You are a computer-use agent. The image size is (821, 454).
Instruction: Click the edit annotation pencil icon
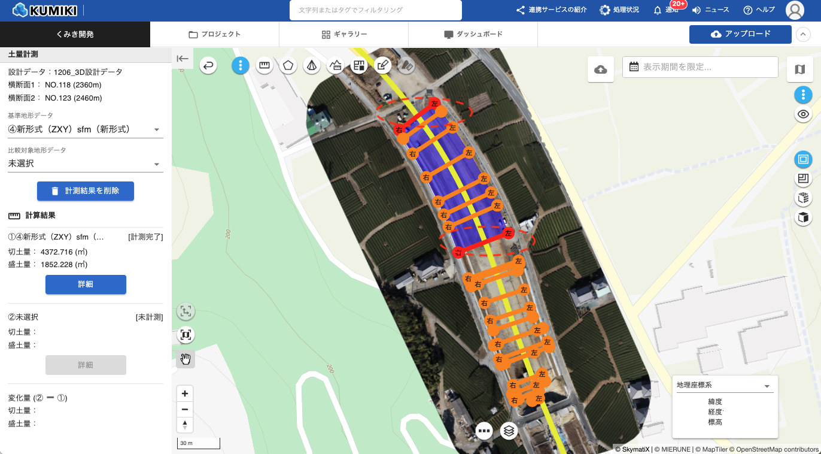coord(383,65)
